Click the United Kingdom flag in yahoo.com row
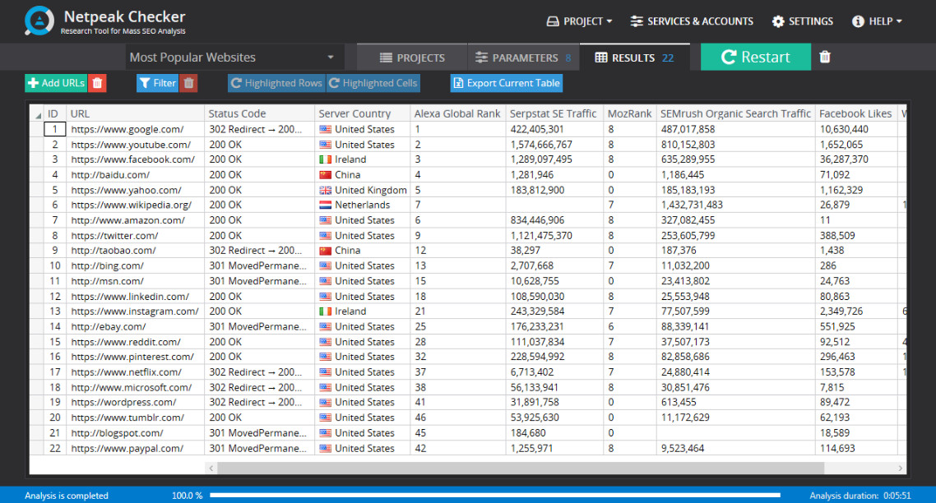 pos(326,191)
